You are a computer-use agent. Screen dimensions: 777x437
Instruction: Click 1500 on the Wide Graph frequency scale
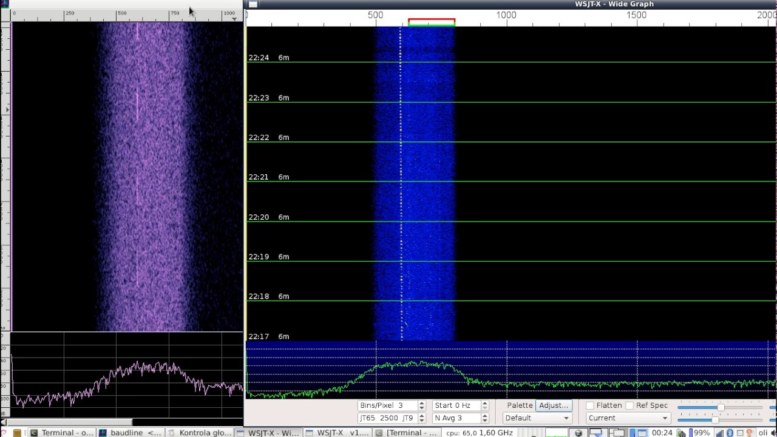pyautogui.click(x=636, y=15)
